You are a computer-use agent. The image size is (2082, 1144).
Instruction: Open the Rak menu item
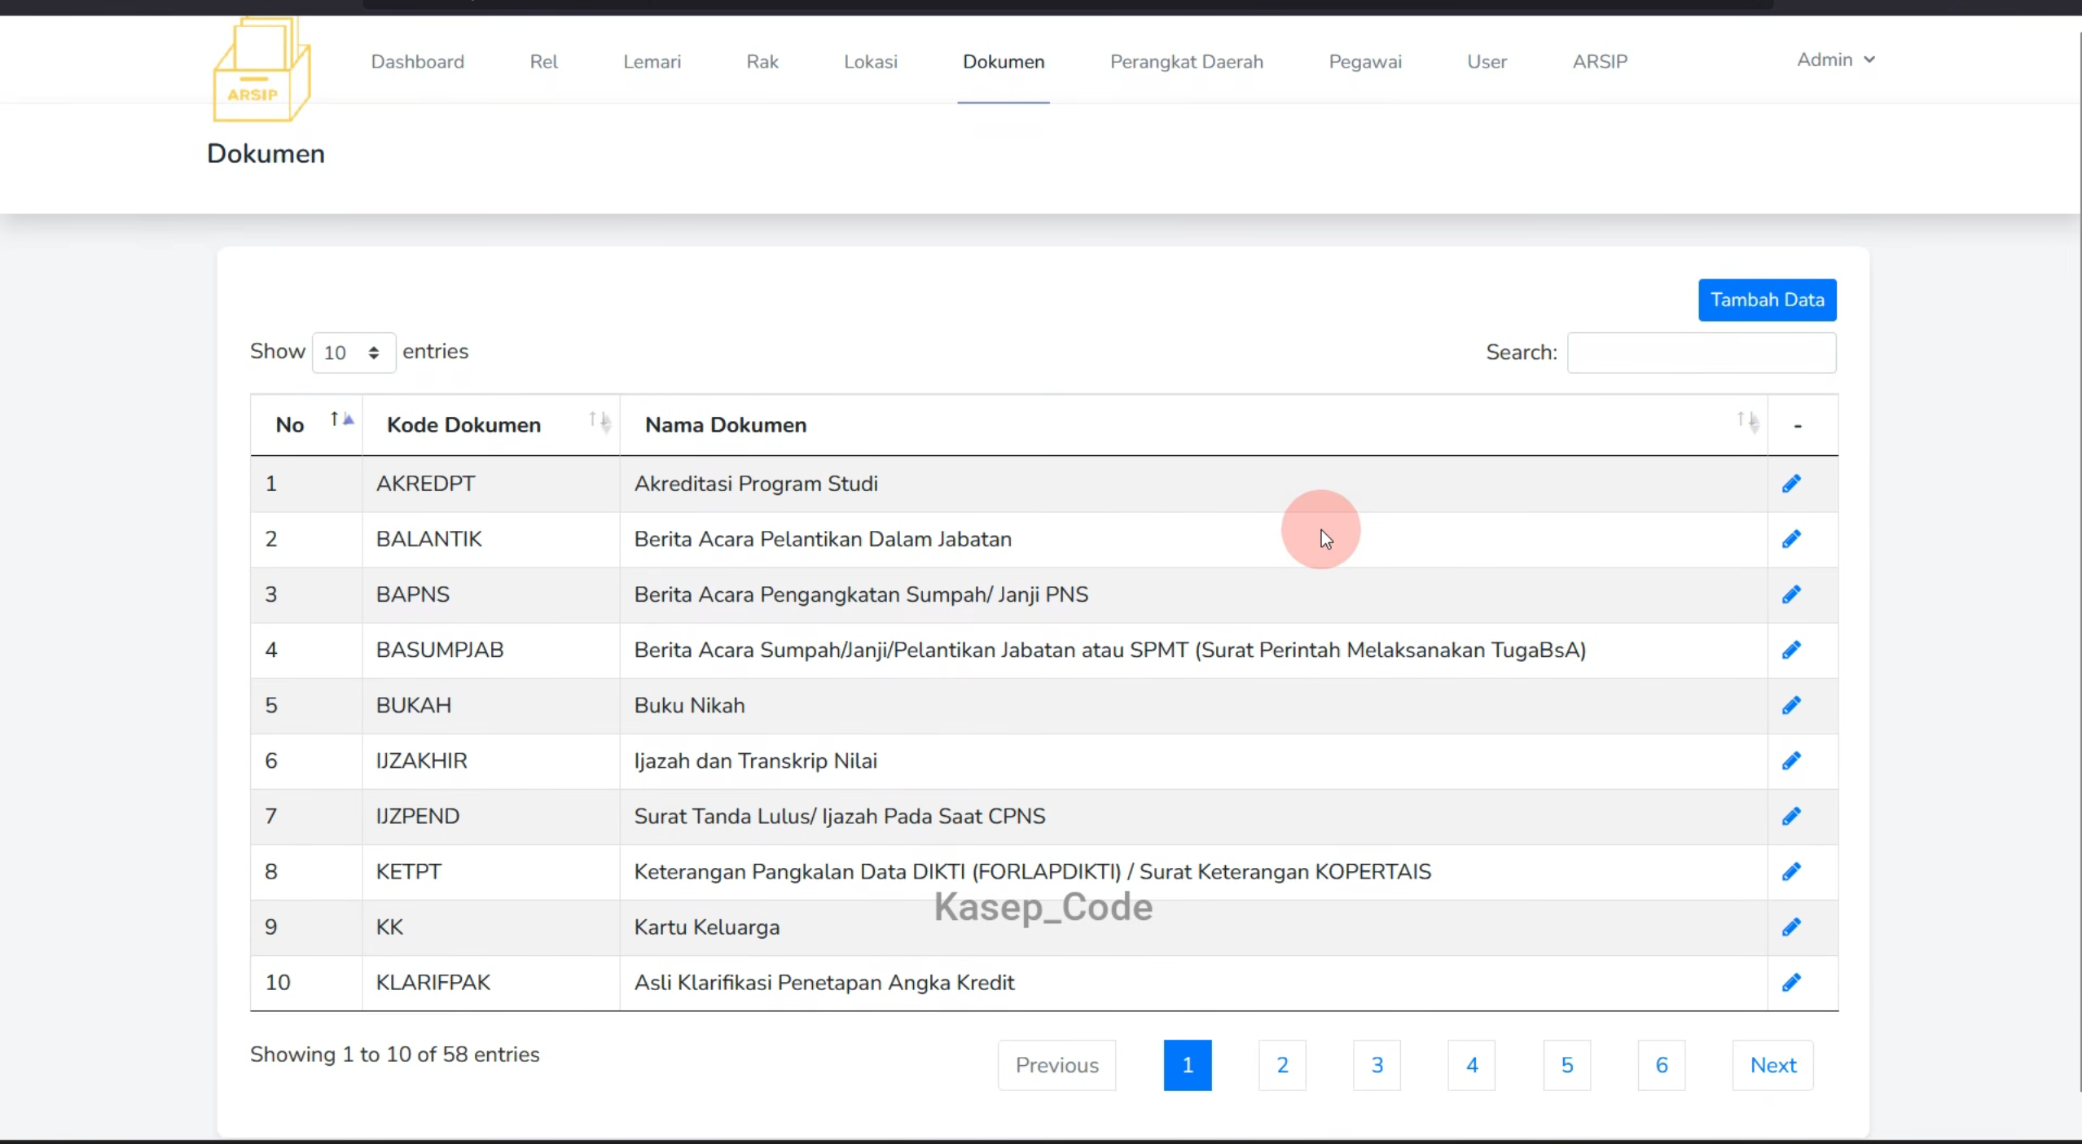[762, 62]
